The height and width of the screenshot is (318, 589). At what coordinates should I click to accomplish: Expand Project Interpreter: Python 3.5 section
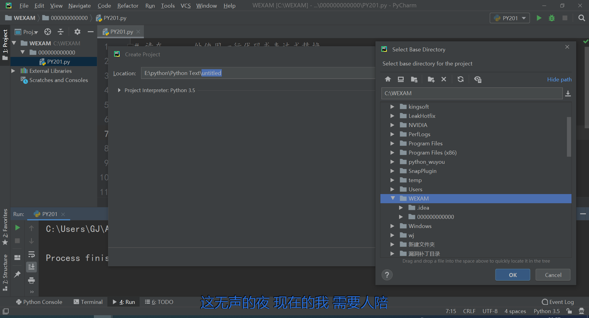[119, 90]
